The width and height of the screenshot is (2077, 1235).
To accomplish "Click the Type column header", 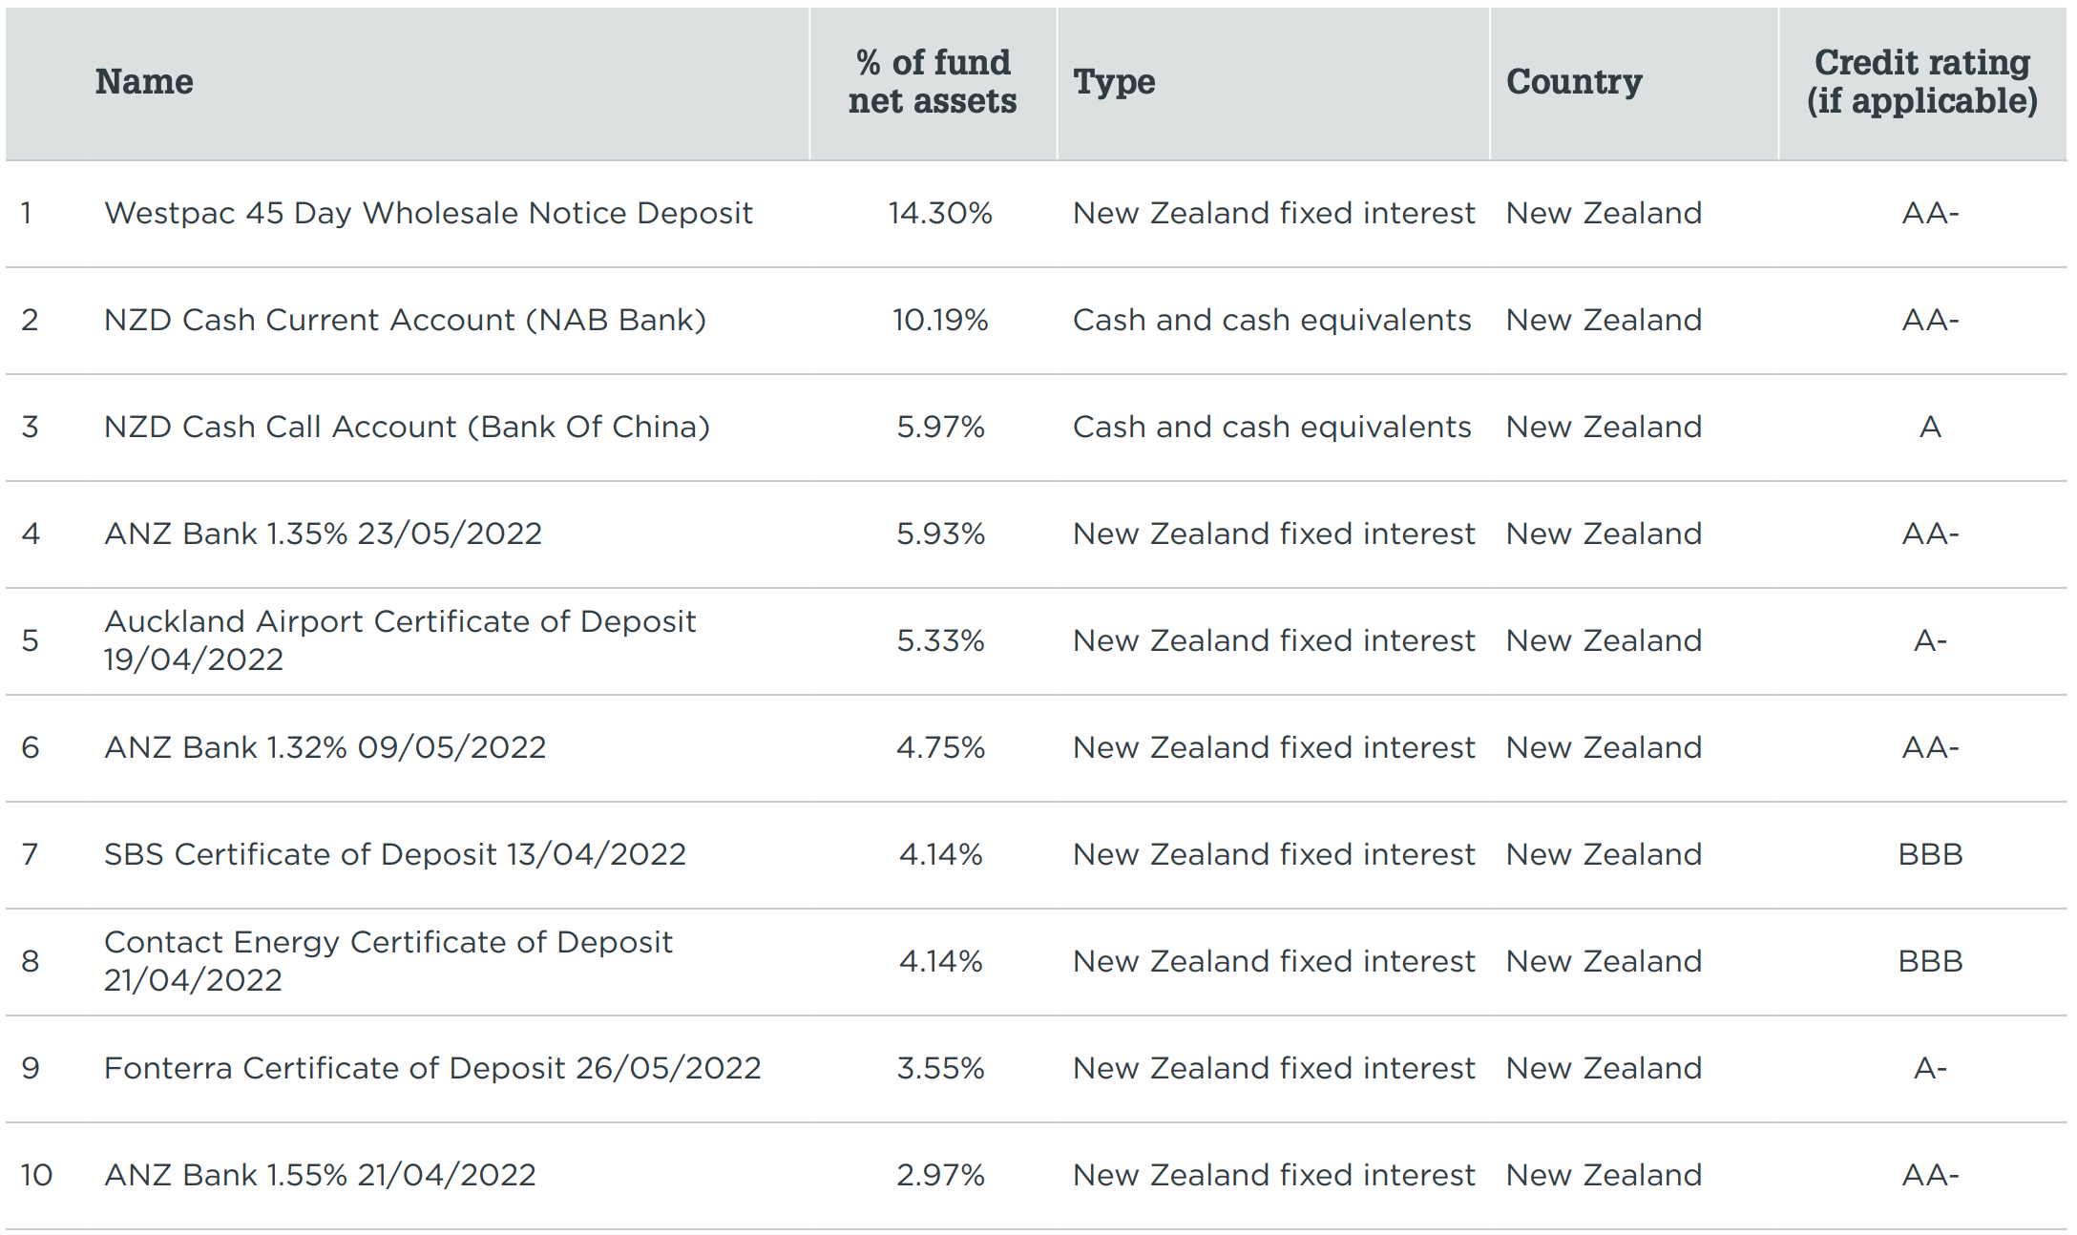I will click(1114, 82).
